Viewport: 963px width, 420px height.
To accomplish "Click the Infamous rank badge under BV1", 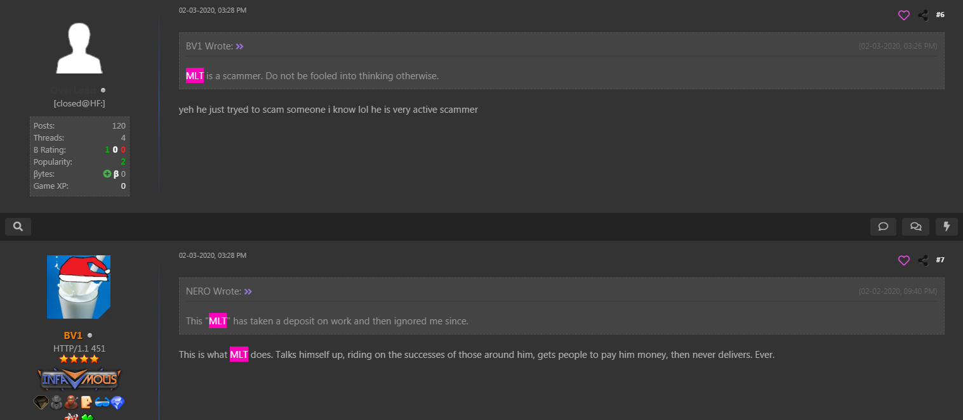I will 79,379.
